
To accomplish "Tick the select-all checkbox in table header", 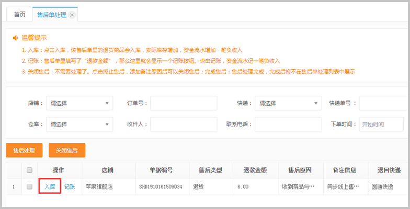I will coord(29,170).
